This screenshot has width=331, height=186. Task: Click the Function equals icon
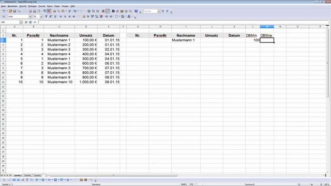click(x=35, y=22)
